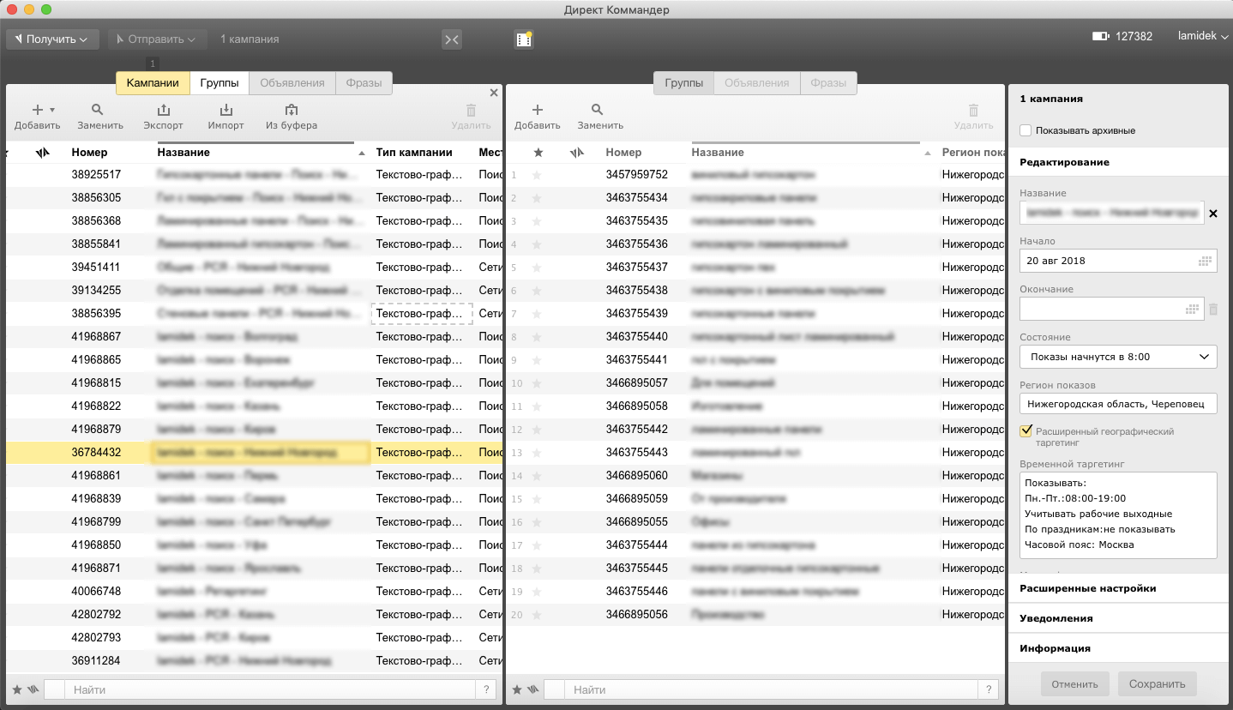Screen dimensions: 1233x710
Task: Star the group row 3457959752
Action: click(538, 175)
